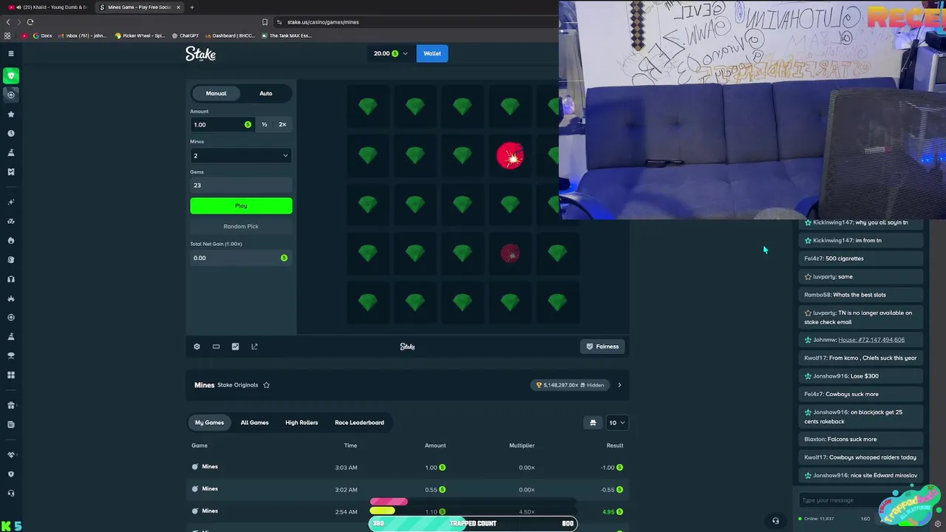Screen dimensions: 946x532
Task: Click the green shield sidebar icon
Action: coord(10,75)
